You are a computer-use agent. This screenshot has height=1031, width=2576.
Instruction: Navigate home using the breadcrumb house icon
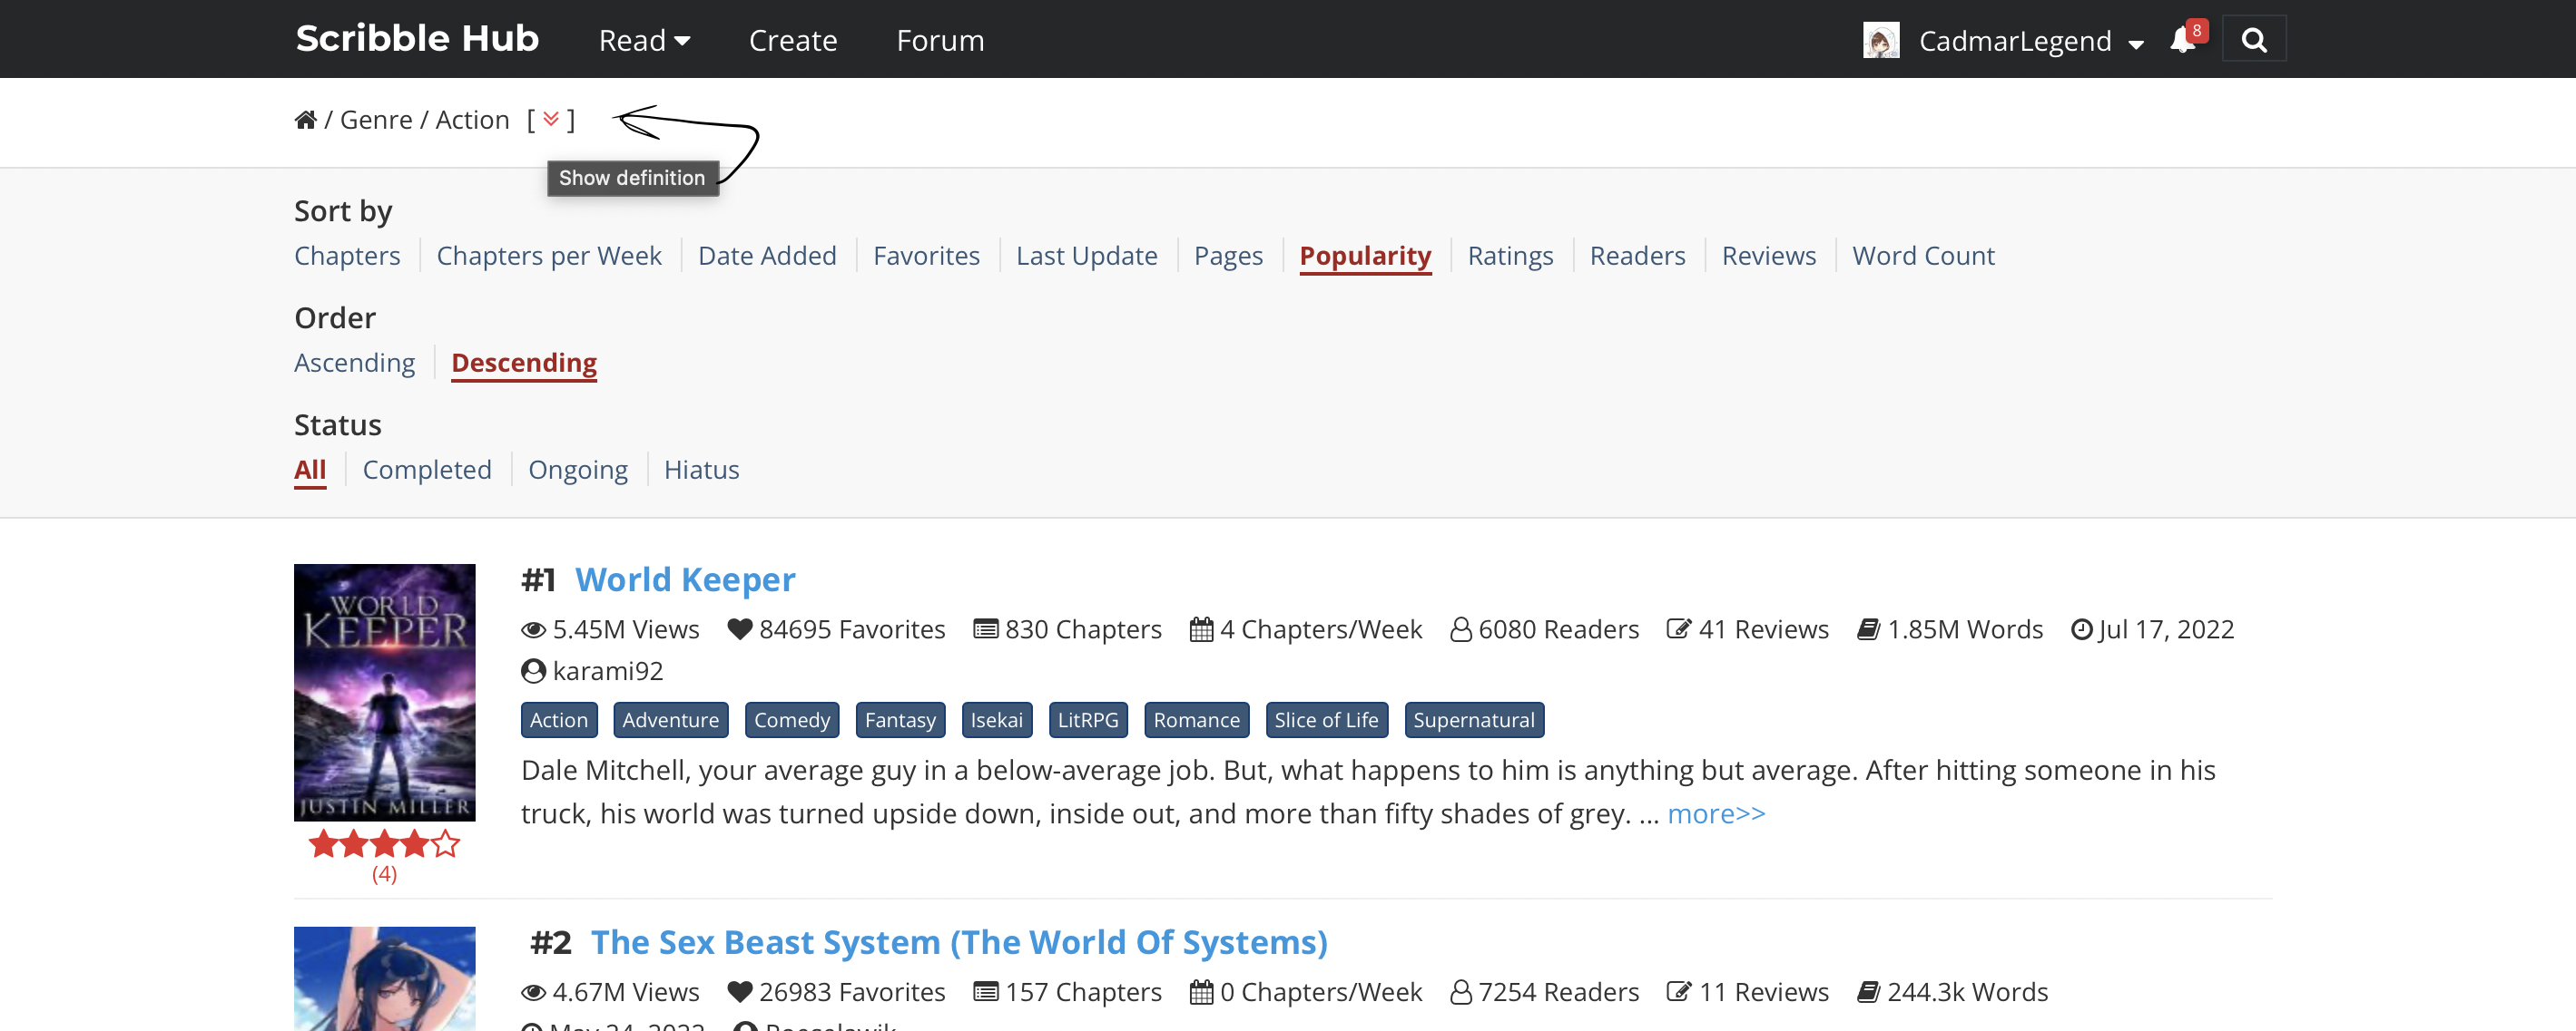(305, 119)
